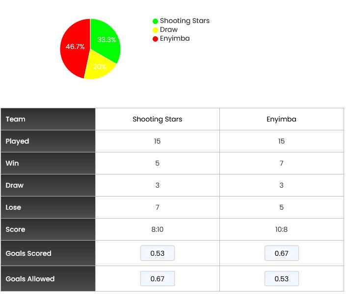Click the Enyimba column header
The height and width of the screenshot is (294, 348).
[281, 119]
